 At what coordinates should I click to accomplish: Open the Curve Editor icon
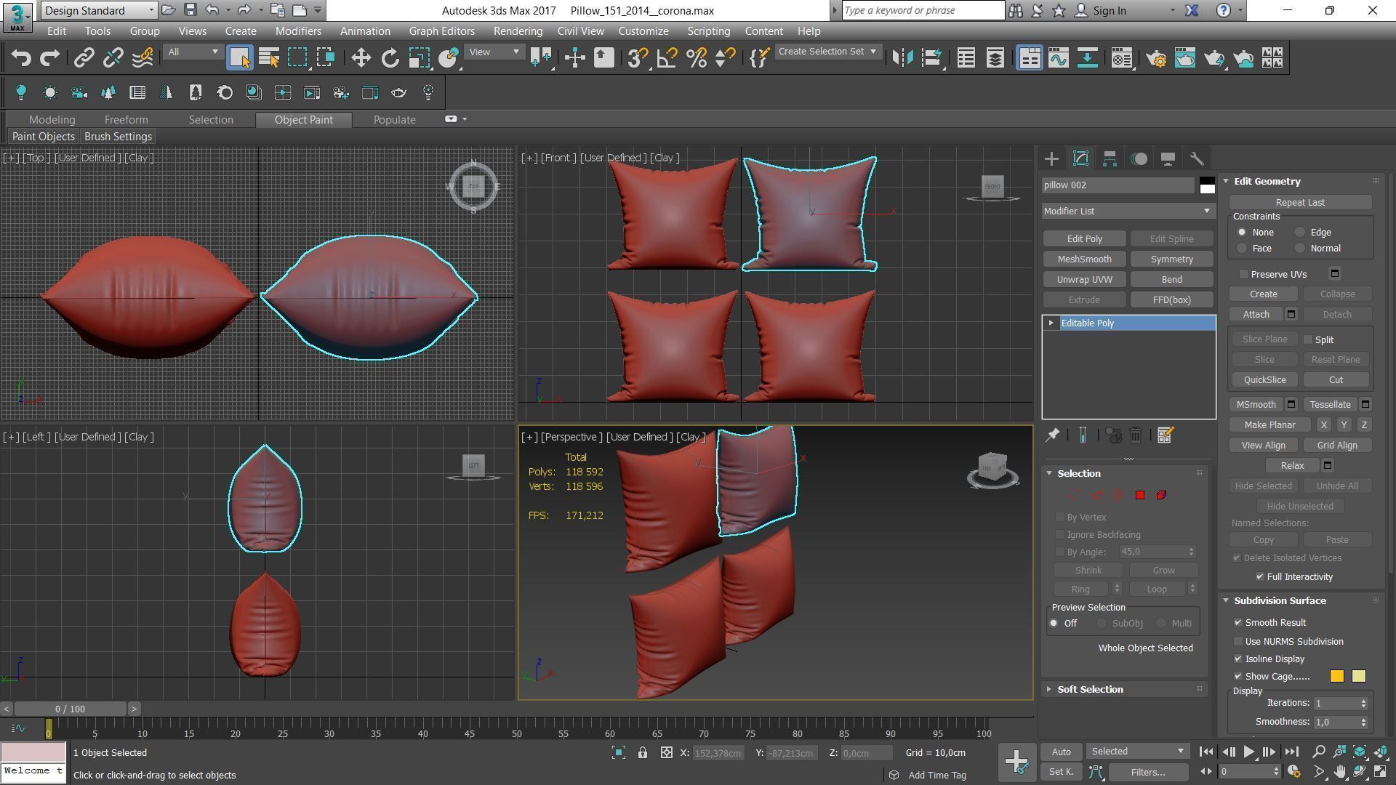tap(1059, 58)
